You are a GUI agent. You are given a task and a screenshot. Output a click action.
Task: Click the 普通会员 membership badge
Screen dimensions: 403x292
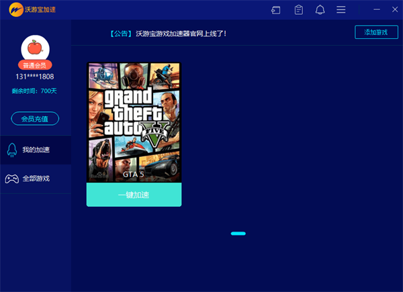coord(35,65)
